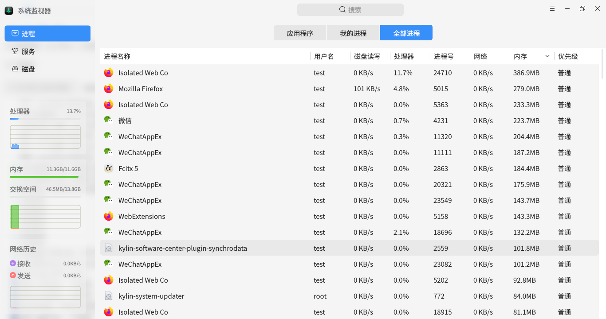Click the '13.7%' processor usage text
606x319 pixels.
pos(74,111)
